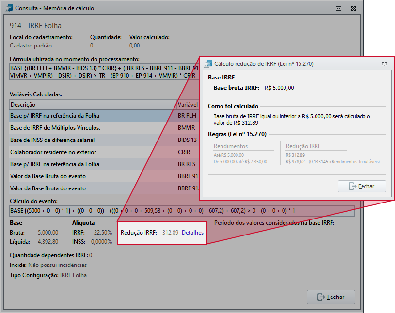Click Fechar button in the Cálculo redução de IRRF dialog
Screen dimensions: 395x313
click(x=362, y=186)
